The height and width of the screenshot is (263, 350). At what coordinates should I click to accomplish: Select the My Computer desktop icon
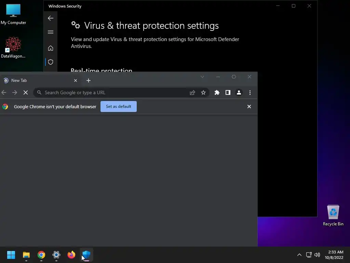point(13,14)
